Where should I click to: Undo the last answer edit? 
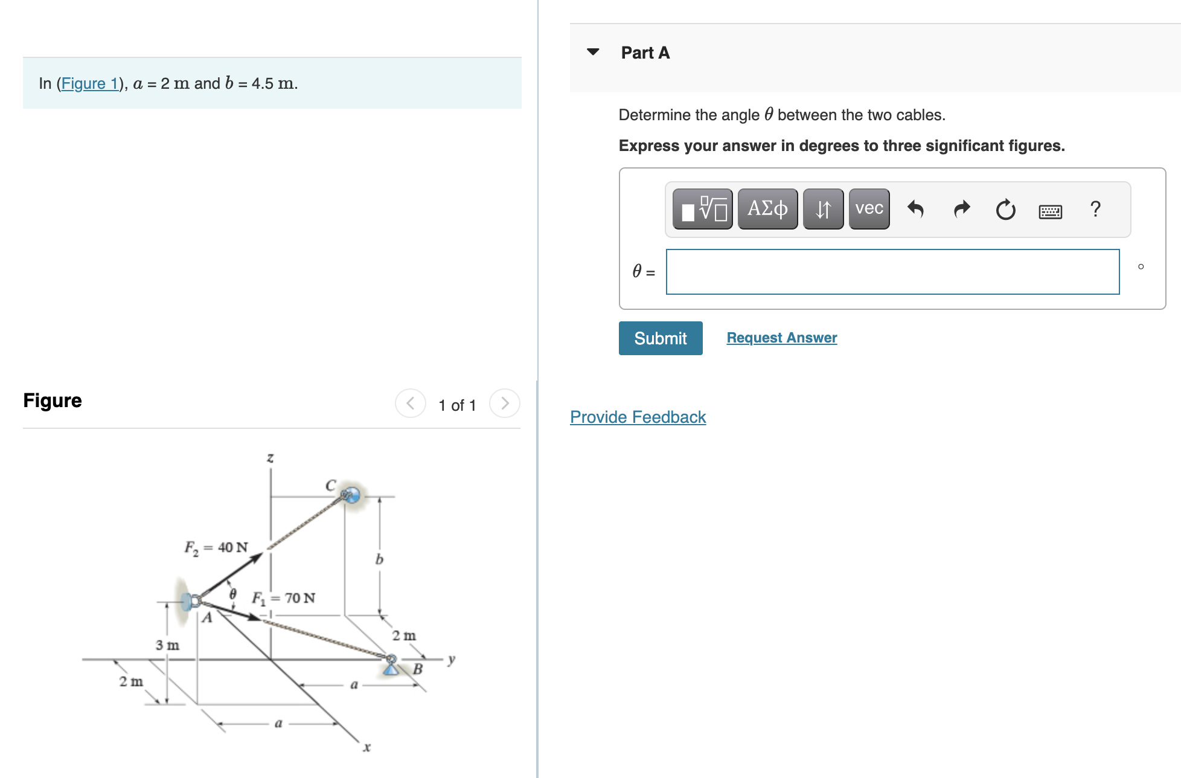[916, 209]
